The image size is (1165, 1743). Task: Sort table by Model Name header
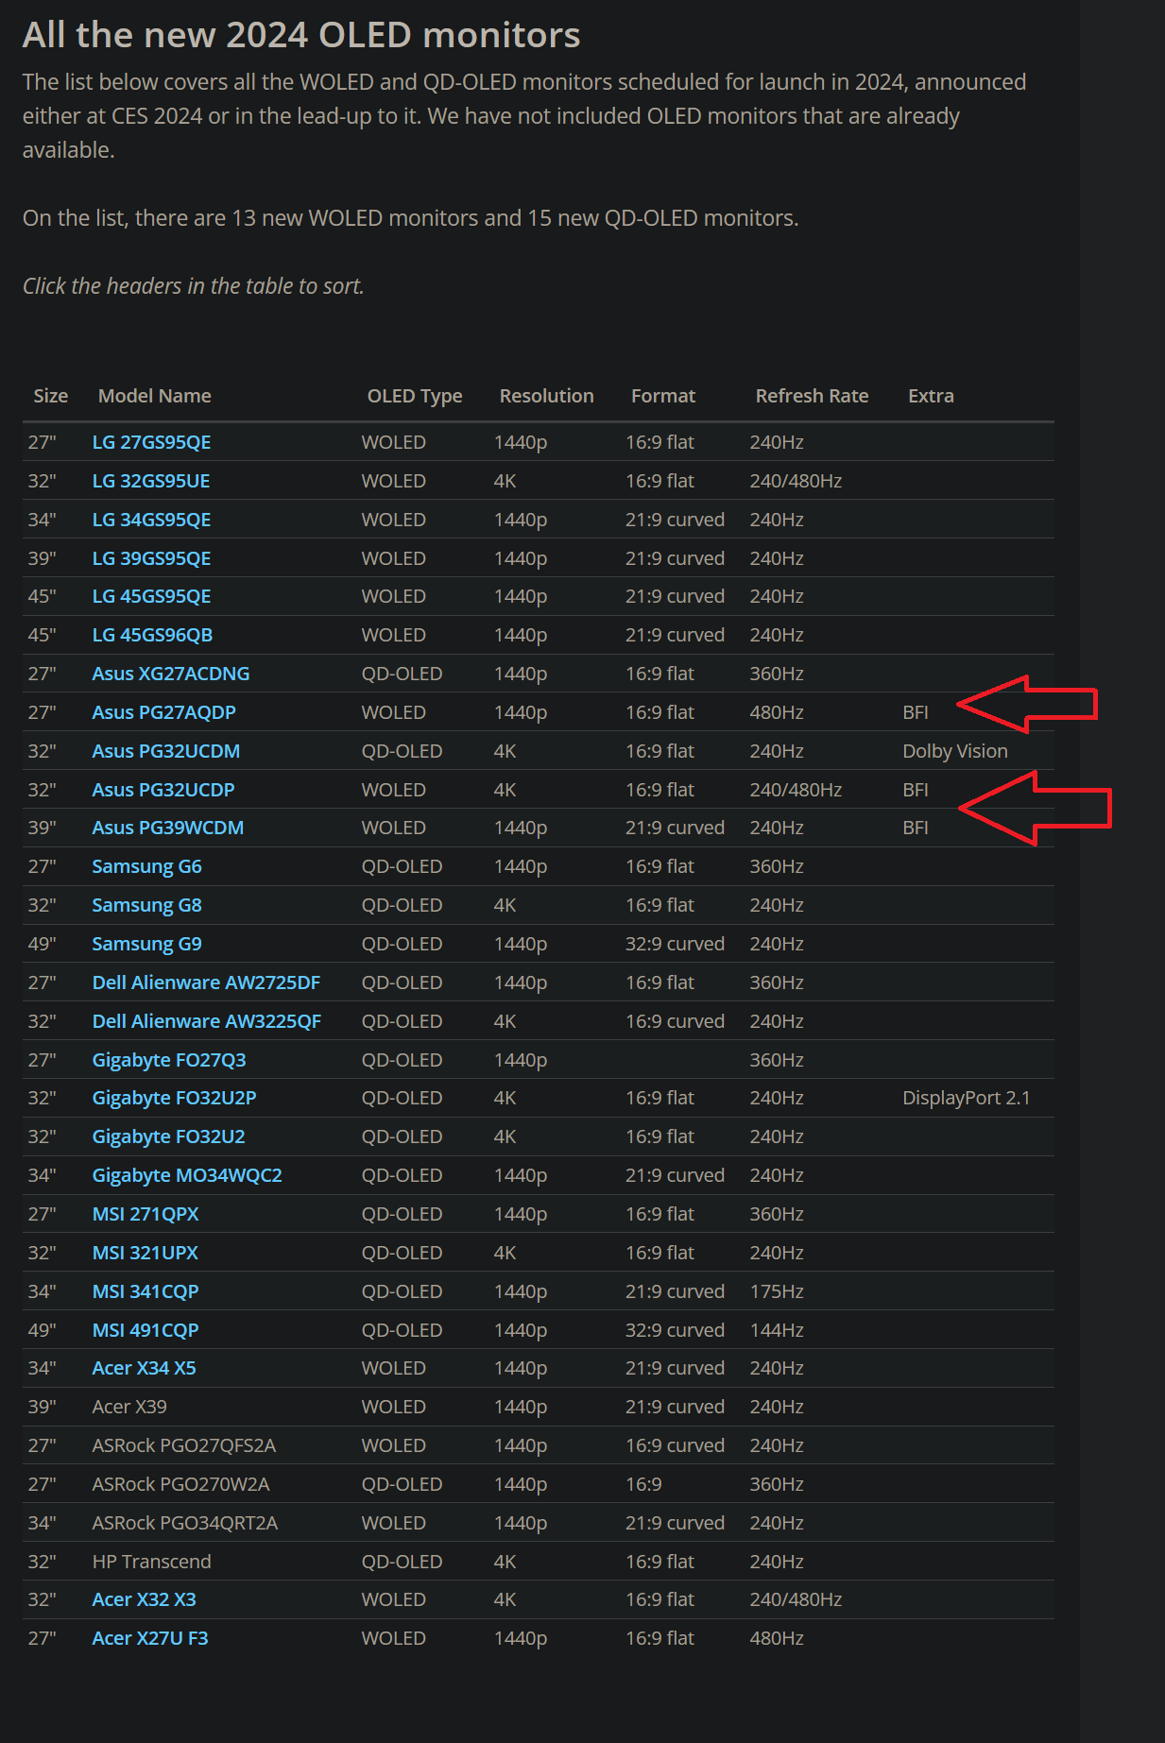[x=155, y=396]
